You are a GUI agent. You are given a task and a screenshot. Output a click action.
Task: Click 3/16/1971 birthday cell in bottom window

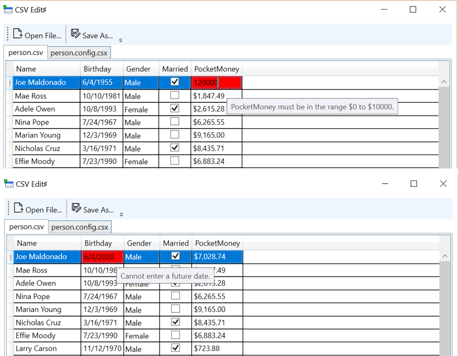click(x=102, y=323)
